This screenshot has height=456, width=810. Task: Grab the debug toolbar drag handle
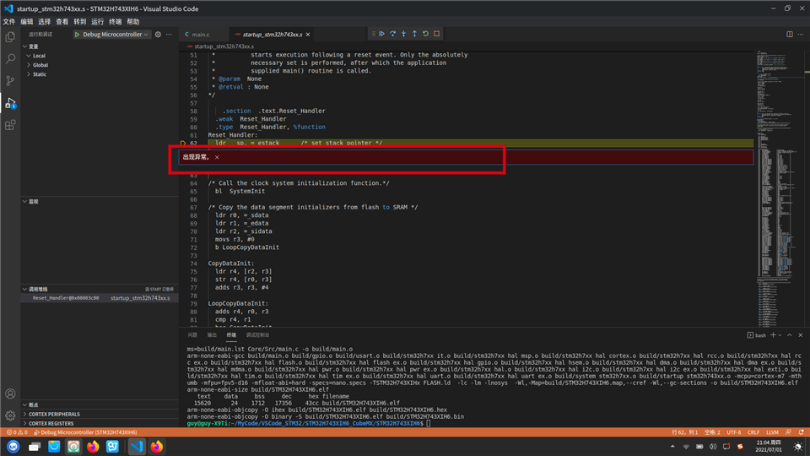[374, 34]
